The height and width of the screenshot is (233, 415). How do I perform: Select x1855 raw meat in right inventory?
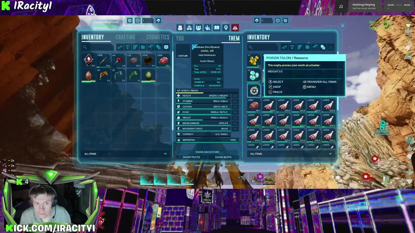click(x=254, y=105)
